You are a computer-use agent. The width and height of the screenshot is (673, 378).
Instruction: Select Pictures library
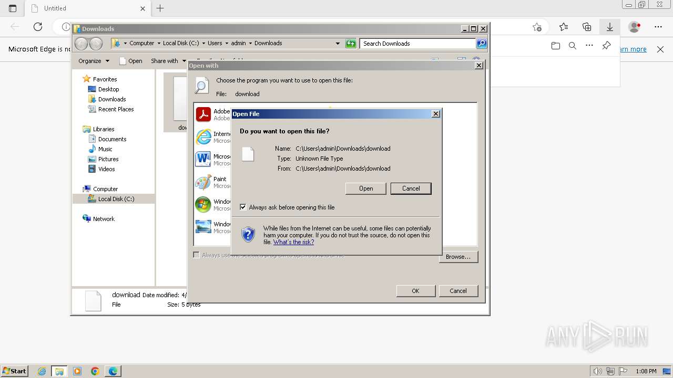pyautogui.click(x=108, y=159)
